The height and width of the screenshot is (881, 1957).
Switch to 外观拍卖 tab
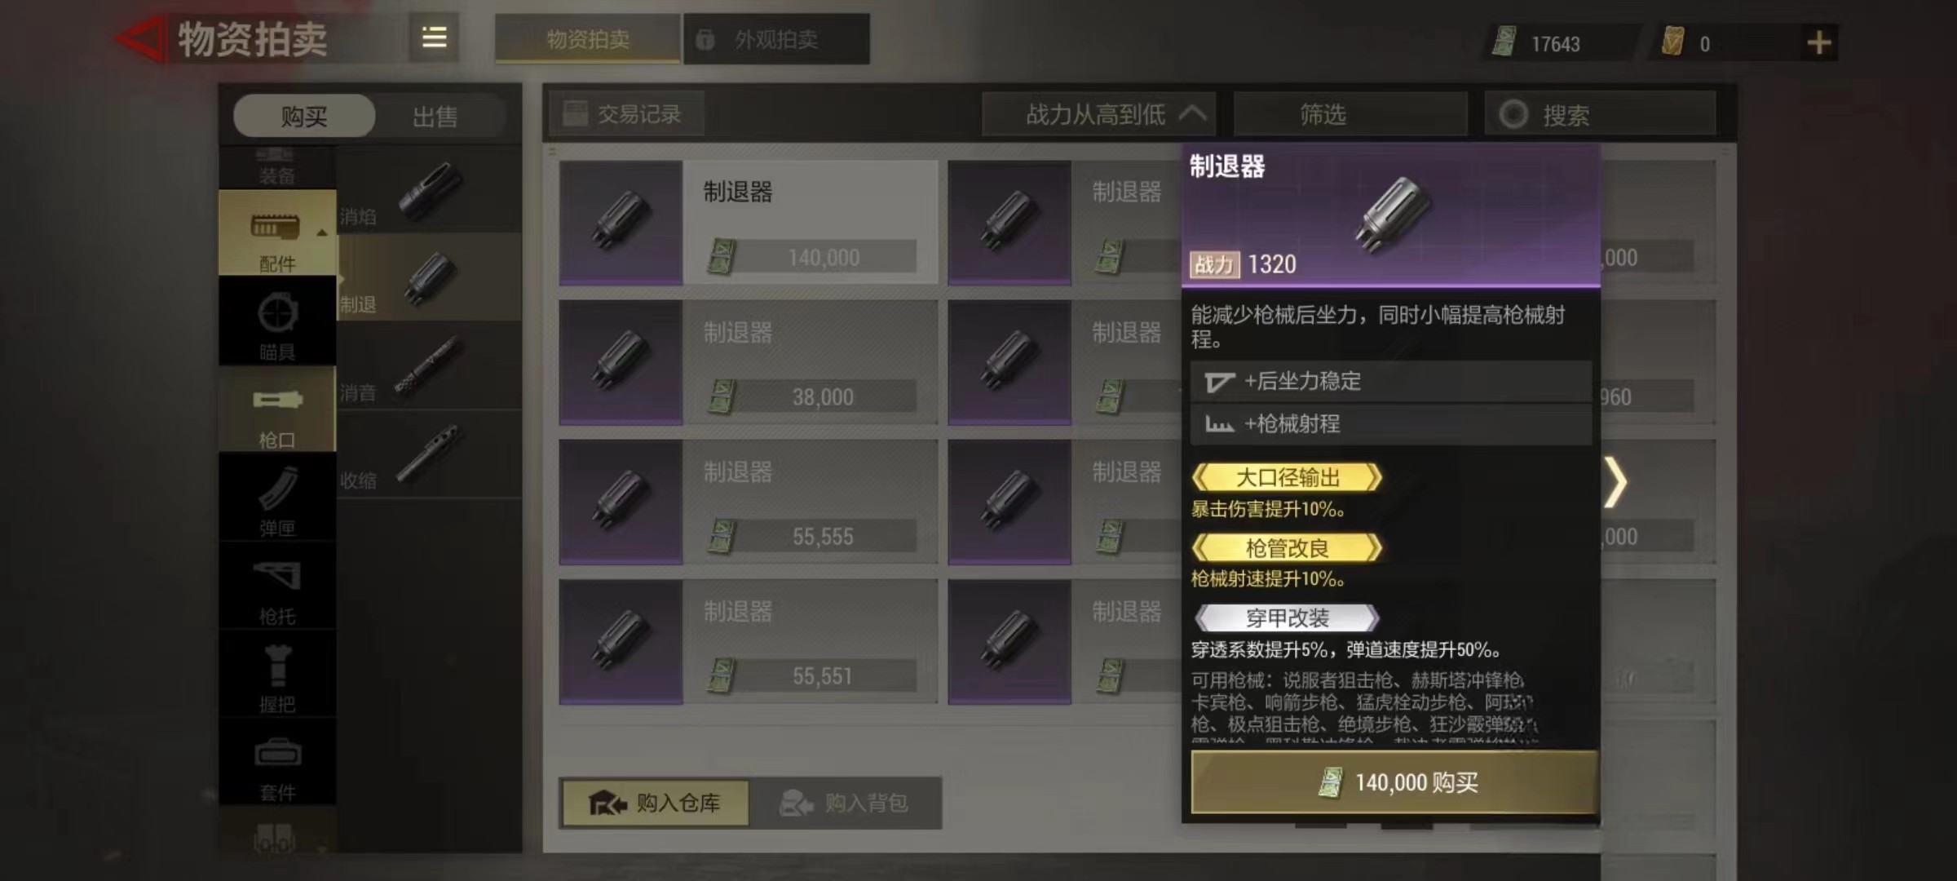tap(776, 39)
